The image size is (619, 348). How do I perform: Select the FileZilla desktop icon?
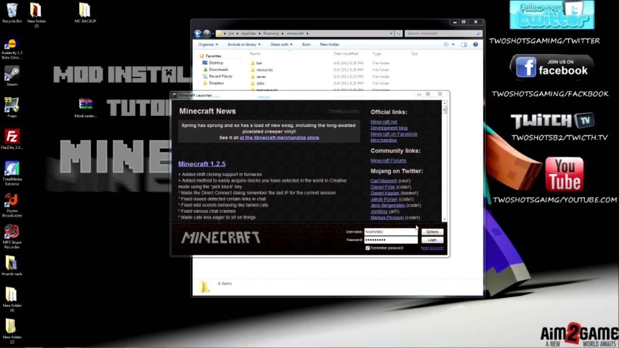click(12, 139)
